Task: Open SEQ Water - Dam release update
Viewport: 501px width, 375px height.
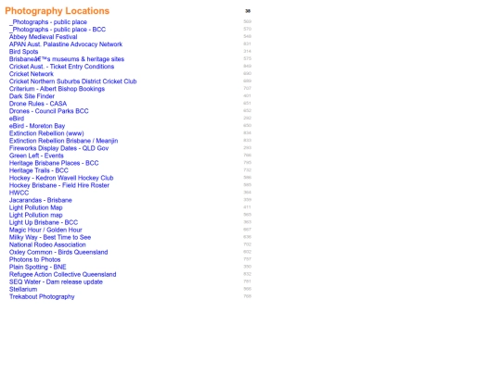Action: 56,281
